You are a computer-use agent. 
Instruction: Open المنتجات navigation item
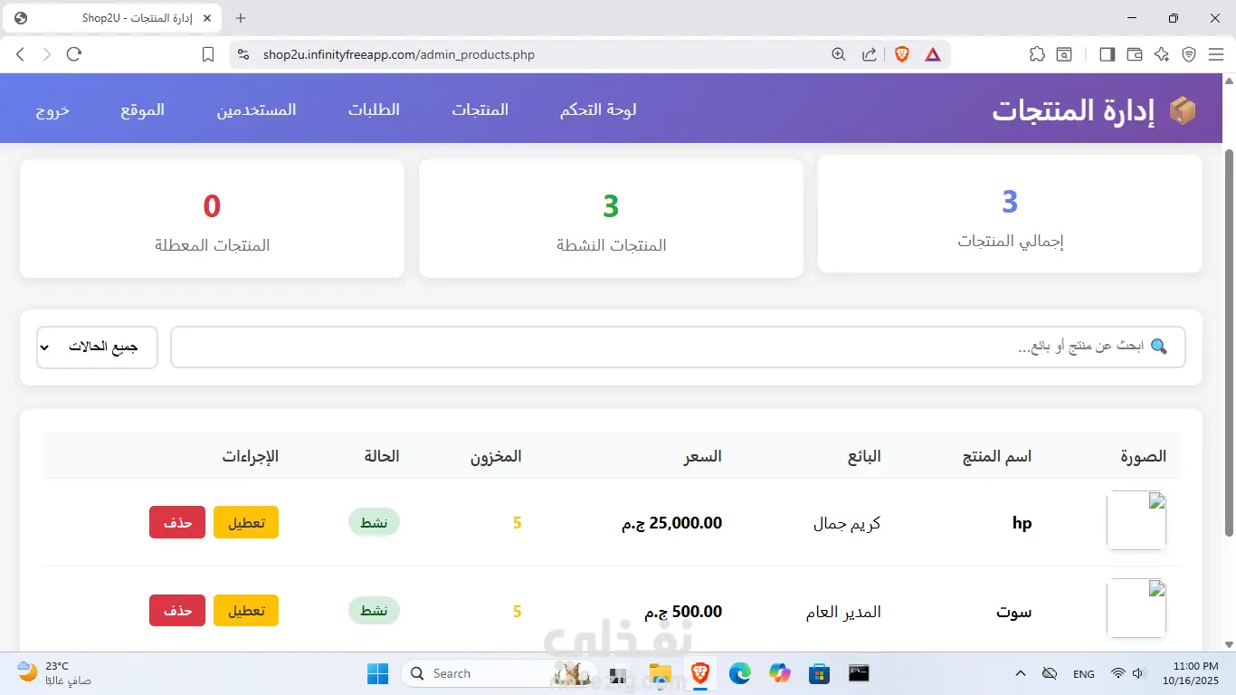click(x=480, y=109)
